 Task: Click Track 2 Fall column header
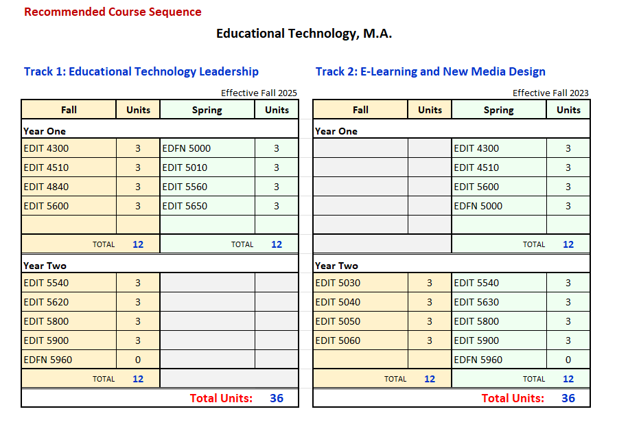tap(360, 110)
